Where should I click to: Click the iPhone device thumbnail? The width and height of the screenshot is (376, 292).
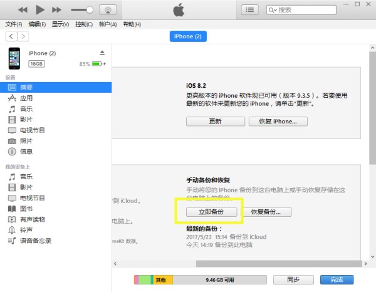[14, 58]
